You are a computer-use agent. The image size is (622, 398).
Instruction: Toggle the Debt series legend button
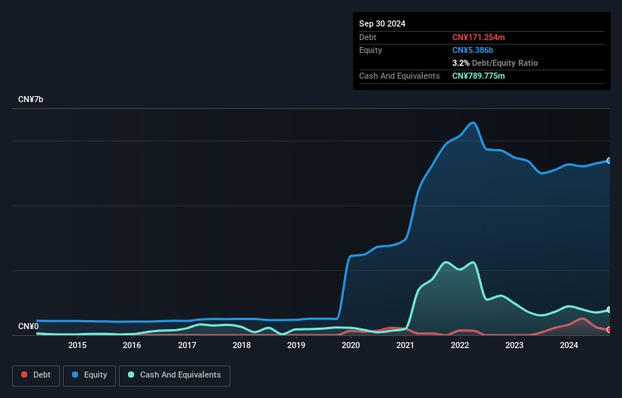pos(36,375)
